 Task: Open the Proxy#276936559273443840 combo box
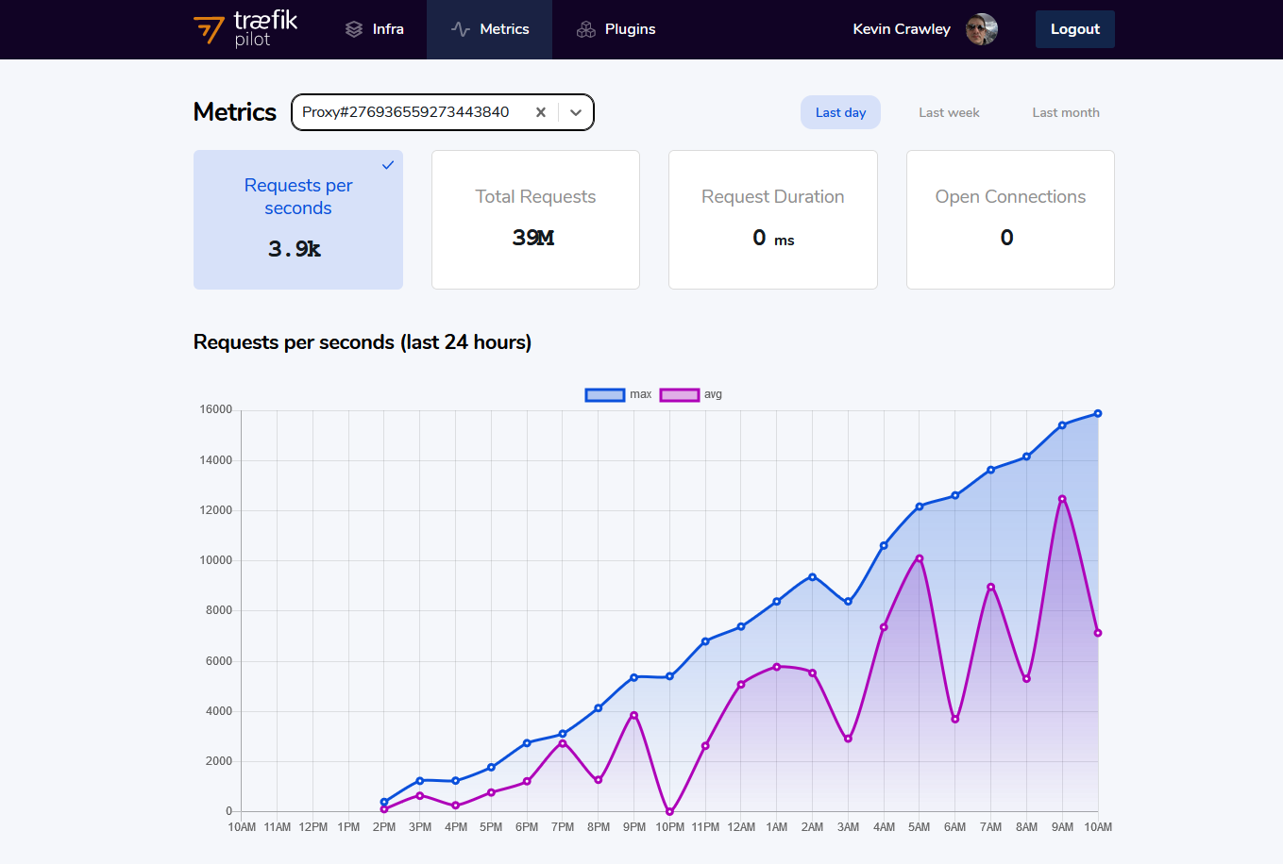point(415,111)
